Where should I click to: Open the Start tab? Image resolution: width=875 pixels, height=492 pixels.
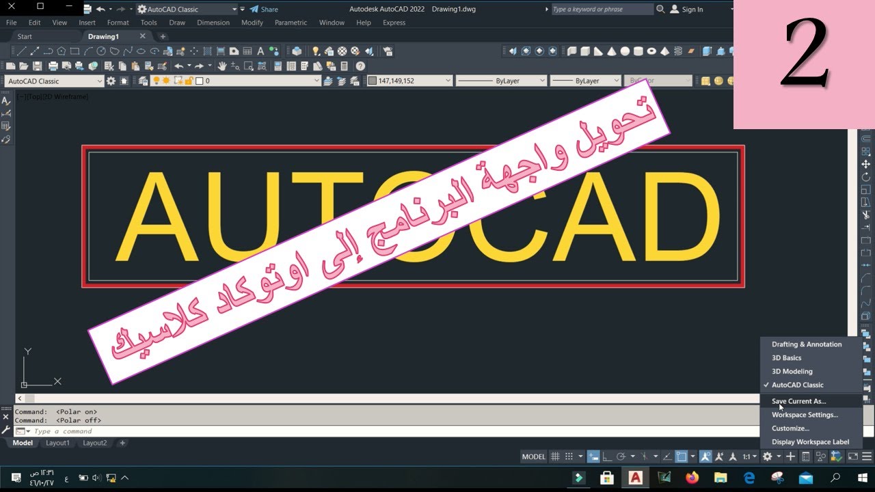click(x=25, y=36)
